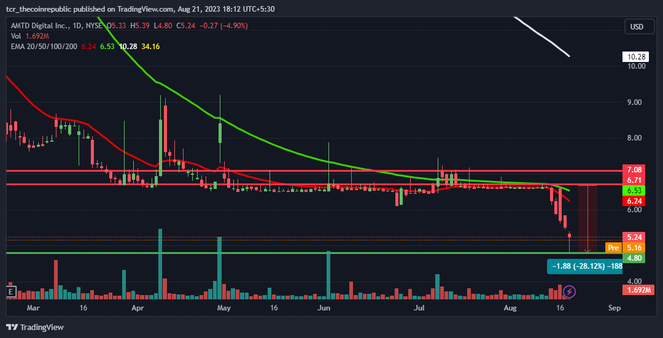Click the TradingView logo
The height and width of the screenshot is (338, 663).
coord(34,327)
